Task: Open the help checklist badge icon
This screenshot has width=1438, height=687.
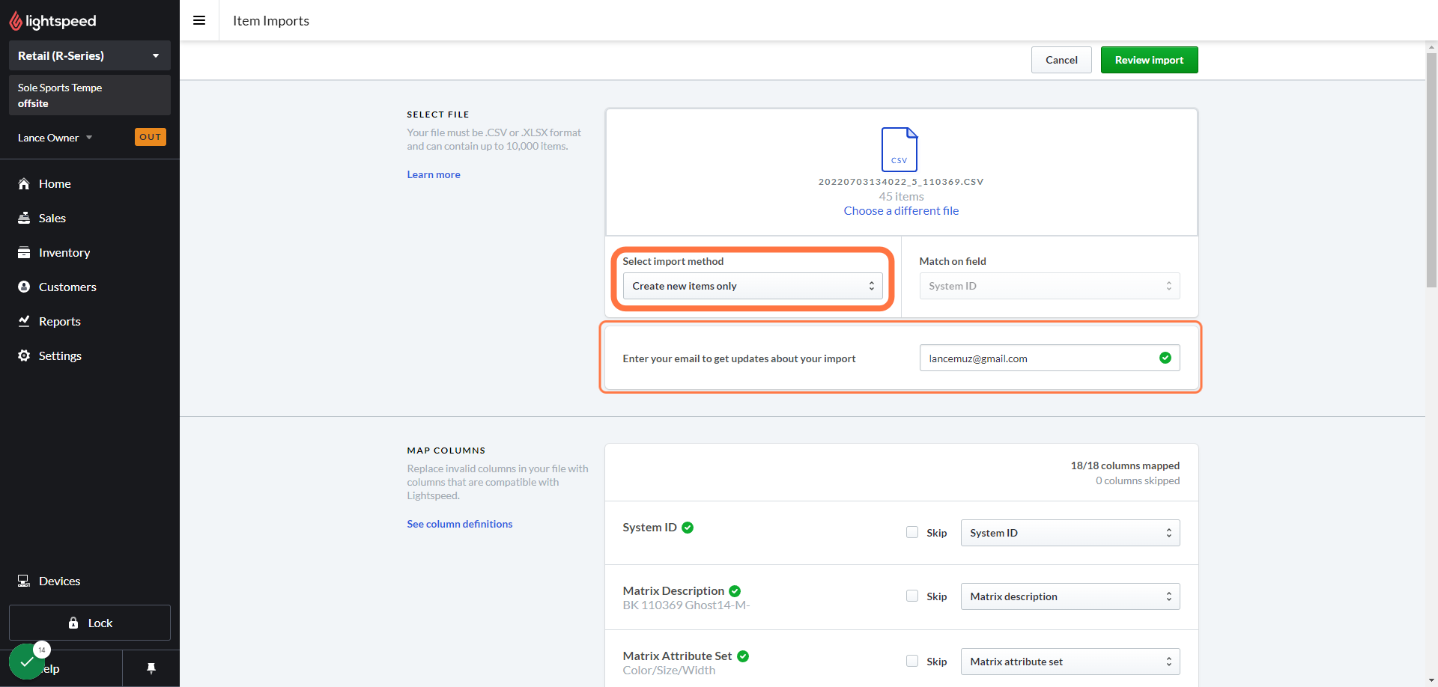Action: tap(28, 662)
